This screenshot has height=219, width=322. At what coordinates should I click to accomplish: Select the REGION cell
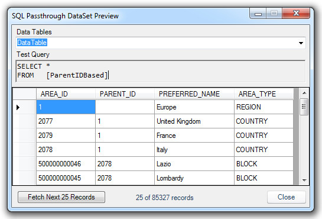click(x=264, y=107)
